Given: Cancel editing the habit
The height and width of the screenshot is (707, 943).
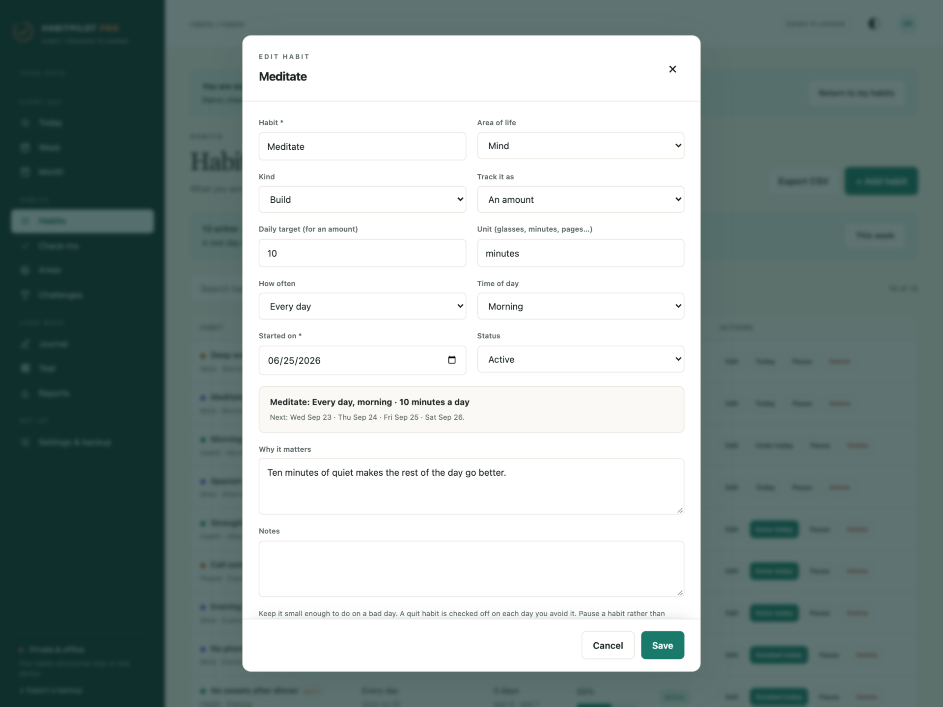Looking at the screenshot, I should coord(608,645).
